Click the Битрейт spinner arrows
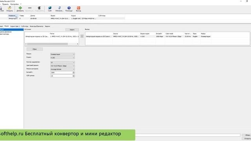 (x=74, y=72)
